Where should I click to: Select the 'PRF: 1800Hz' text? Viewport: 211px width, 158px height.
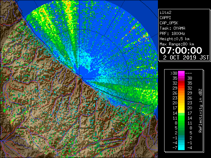click(x=172, y=34)
